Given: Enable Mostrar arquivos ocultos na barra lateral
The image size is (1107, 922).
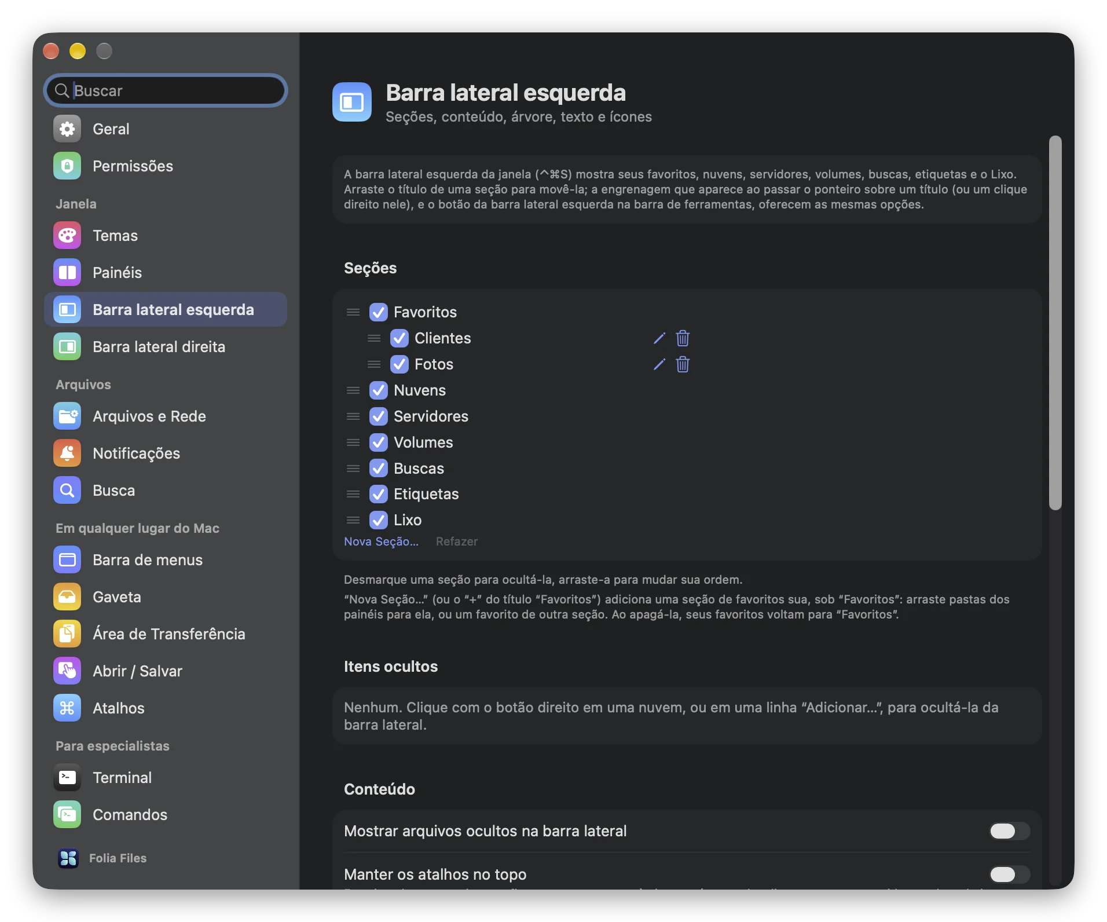Looking at the screenshot, I should click(x=1010, y=831).
